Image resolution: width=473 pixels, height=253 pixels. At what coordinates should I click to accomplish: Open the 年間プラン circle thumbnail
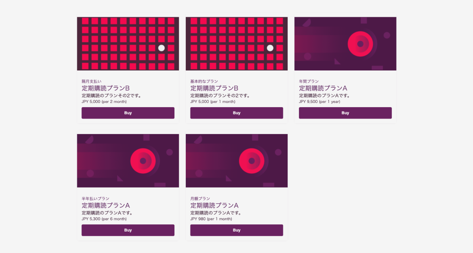point(345,44)
